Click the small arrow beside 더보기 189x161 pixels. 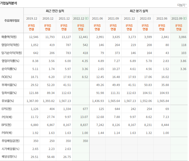pyautogui.click(x=186, y=4)
